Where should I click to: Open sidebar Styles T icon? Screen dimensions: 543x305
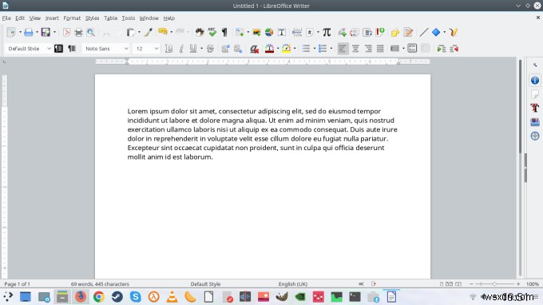(535, 108)
